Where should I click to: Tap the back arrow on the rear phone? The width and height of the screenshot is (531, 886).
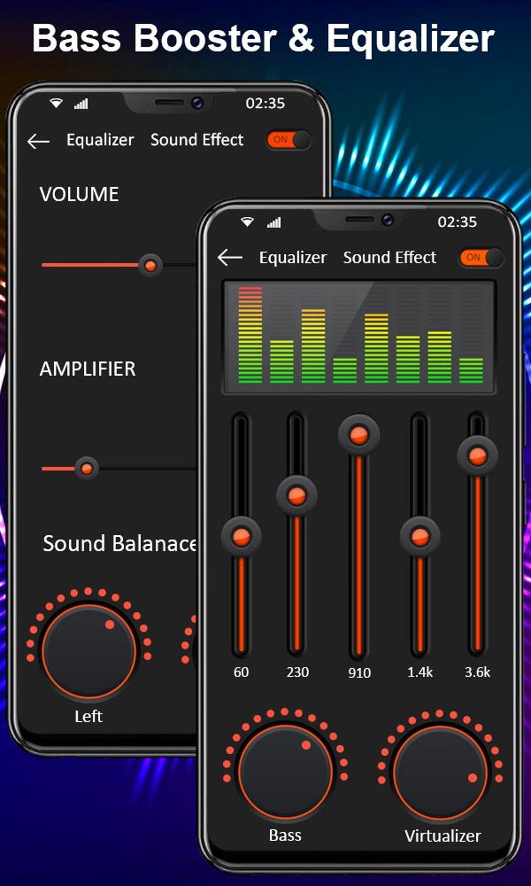tap(38, 141)
